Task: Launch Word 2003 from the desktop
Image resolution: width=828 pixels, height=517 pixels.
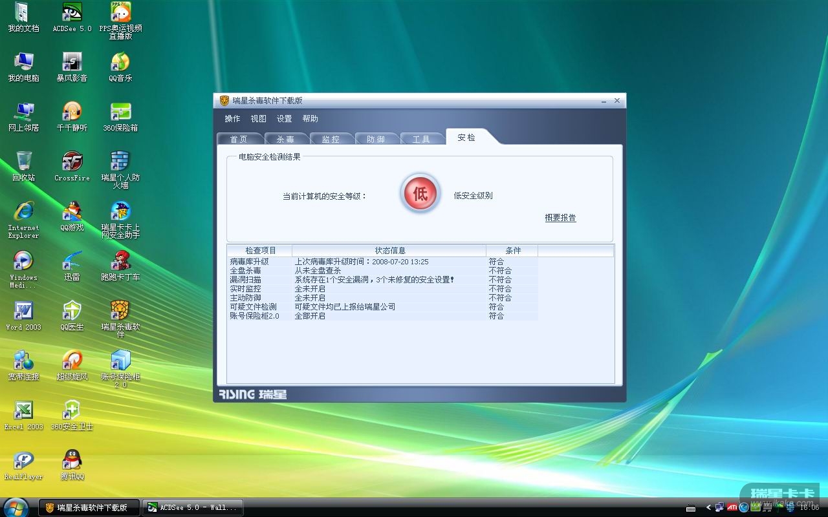Action: [x=23, y=316]
